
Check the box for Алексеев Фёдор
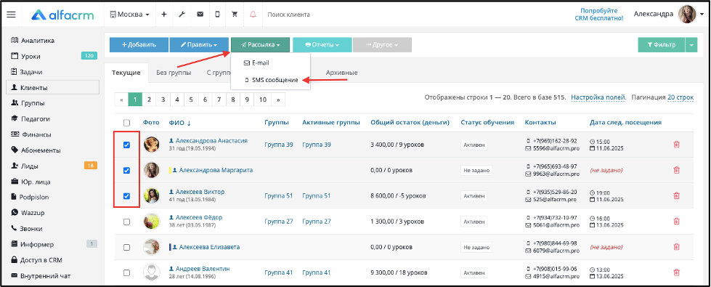tap(126, 222)
